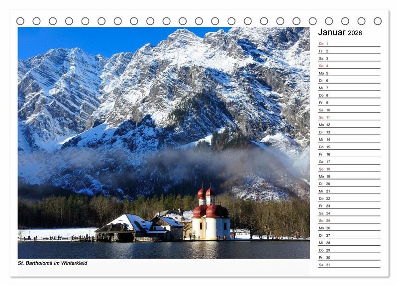
Task: Select the 'Mo 26' date row
Action: (349, 228)
